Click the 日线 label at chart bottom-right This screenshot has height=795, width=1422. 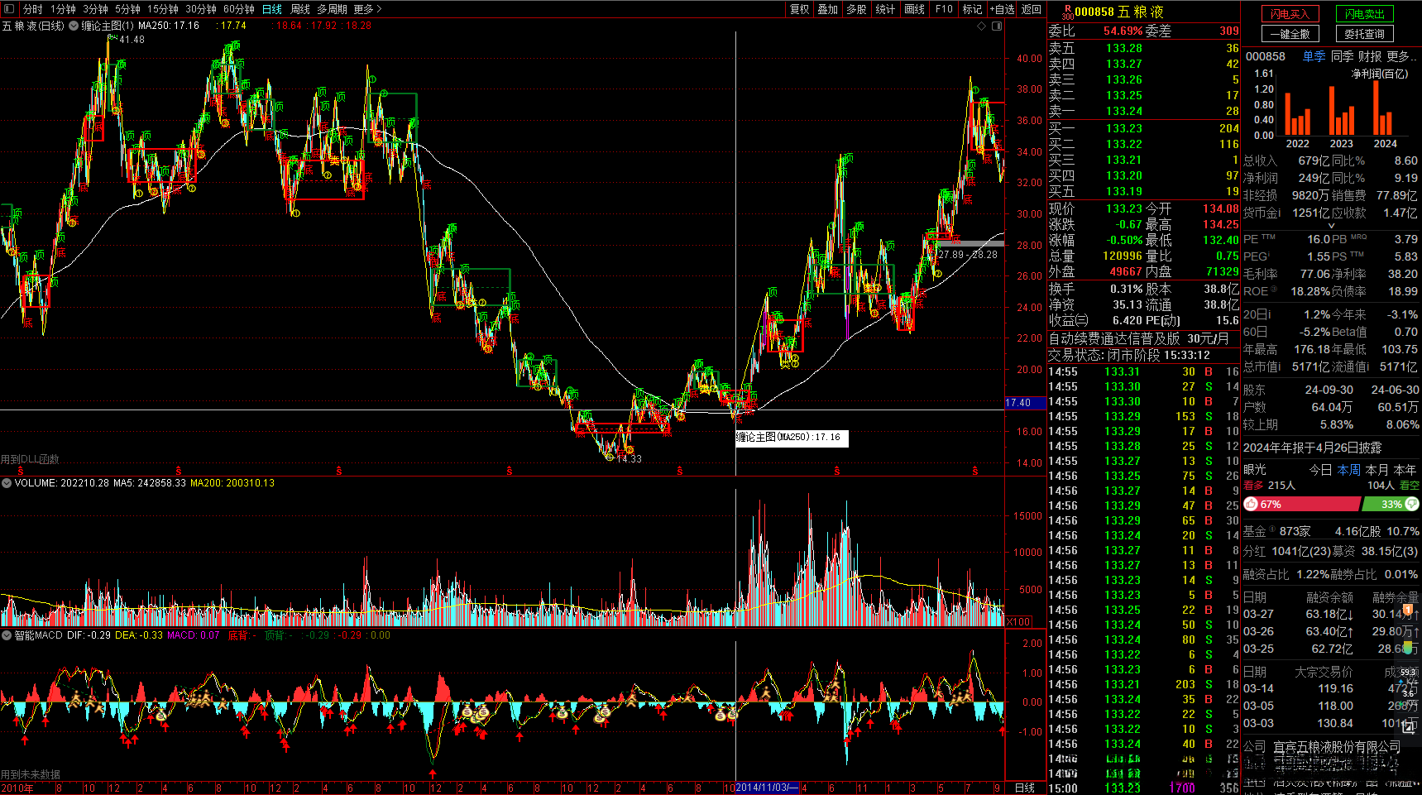(1025, 788)
